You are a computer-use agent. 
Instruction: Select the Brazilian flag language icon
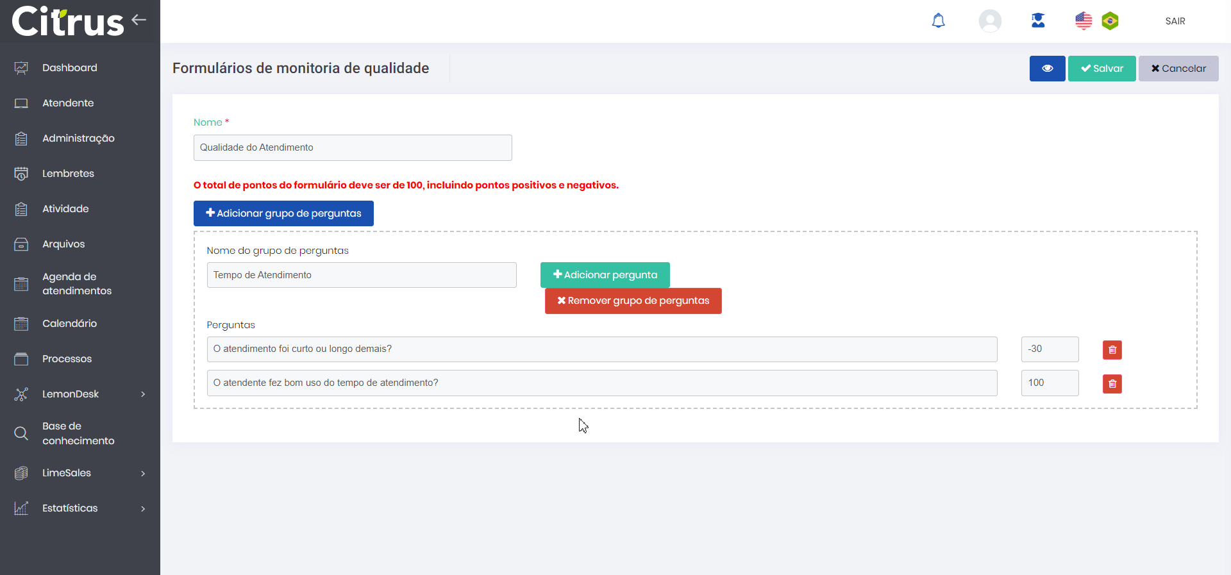click(x=1110, y=21)
